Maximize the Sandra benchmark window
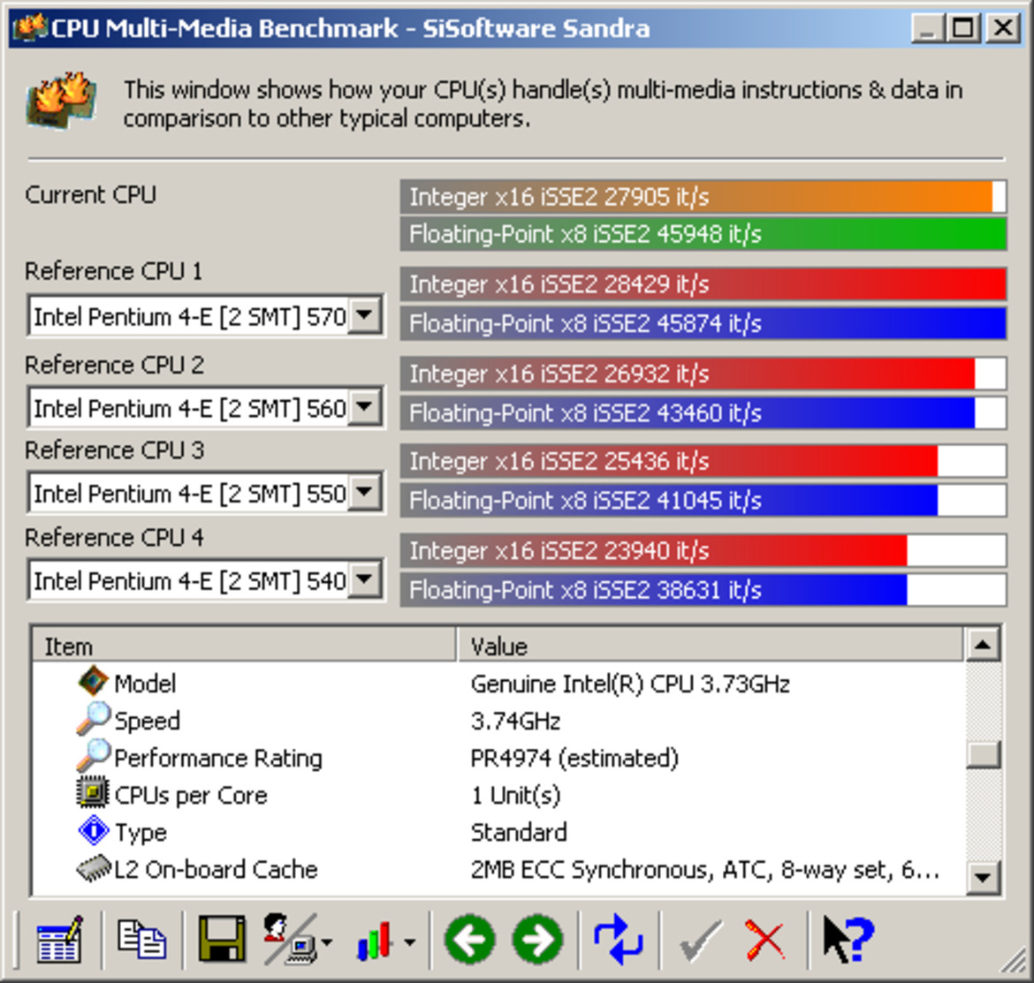Viewport: 1034px width, 983px height. [962, 28]
